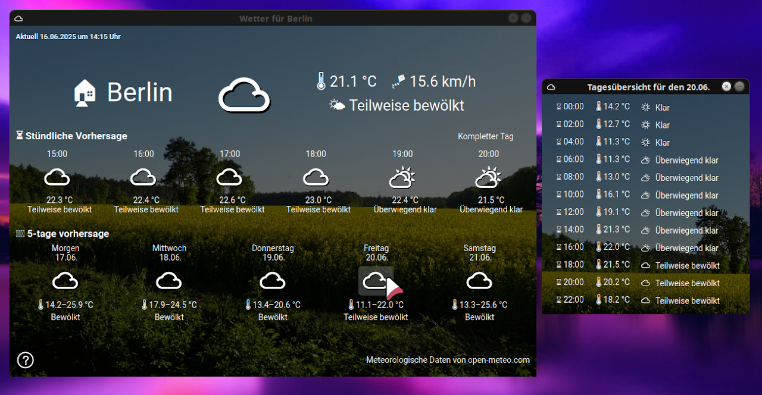The width and height of the screenshot is (762, 395).
Task: Select the 12:00 row in the day overview
Action: click(x=637, y=212)
